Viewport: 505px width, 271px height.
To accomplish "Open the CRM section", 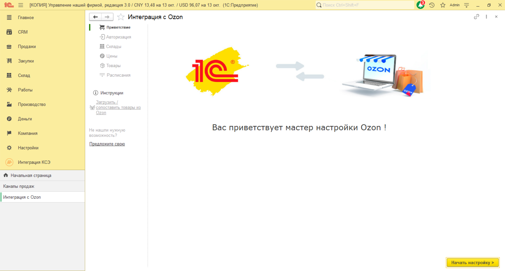I will click(x=42, y=32).
